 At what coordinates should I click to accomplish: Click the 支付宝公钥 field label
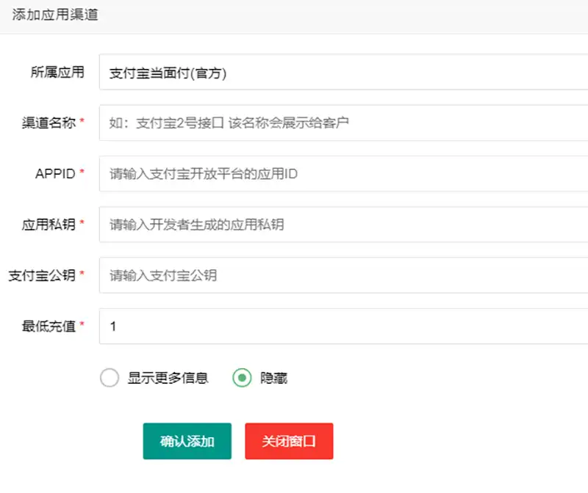tap(42, 275)
